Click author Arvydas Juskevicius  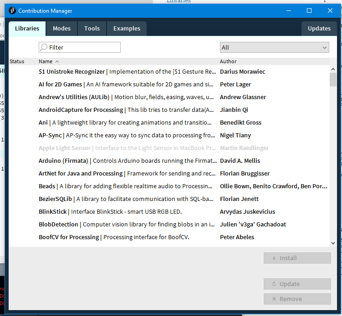click(x=247, y=212)
